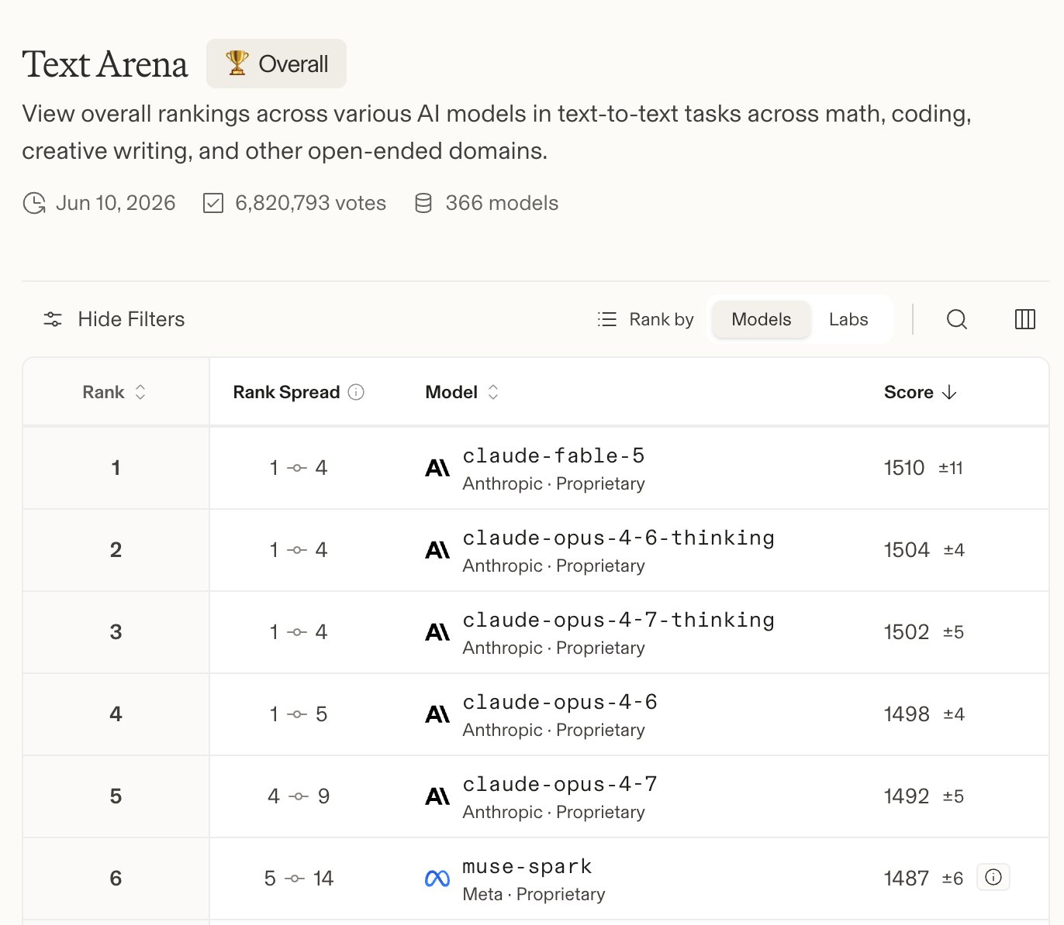Image resolution: width=1064 pixels, height=925 pixels.
Task: Click the Rank by list icon
Action: (607, 319)
